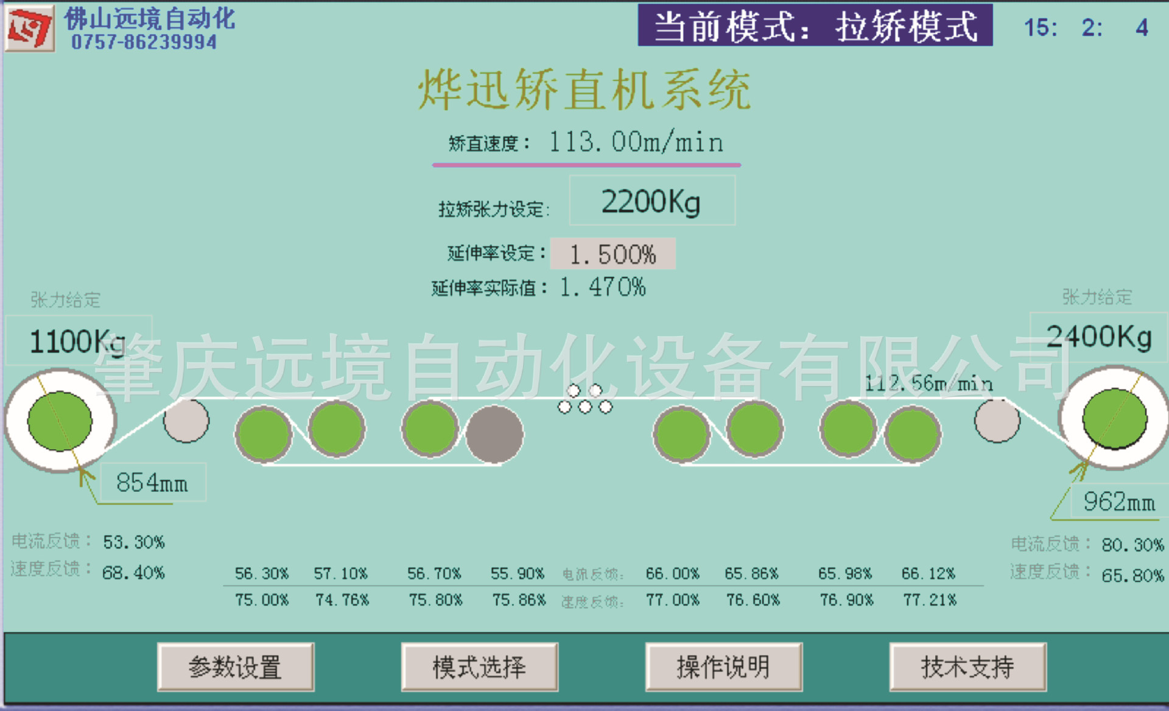Click the first green bridle roller on left

point(264,433)
